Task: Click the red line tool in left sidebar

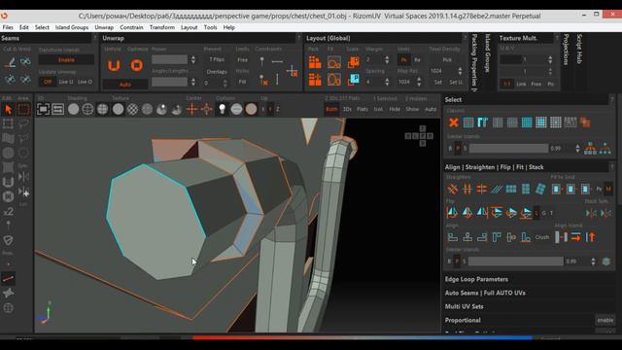Action: coord(9,278)
